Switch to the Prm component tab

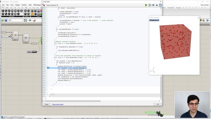click(x=3, y=8)
